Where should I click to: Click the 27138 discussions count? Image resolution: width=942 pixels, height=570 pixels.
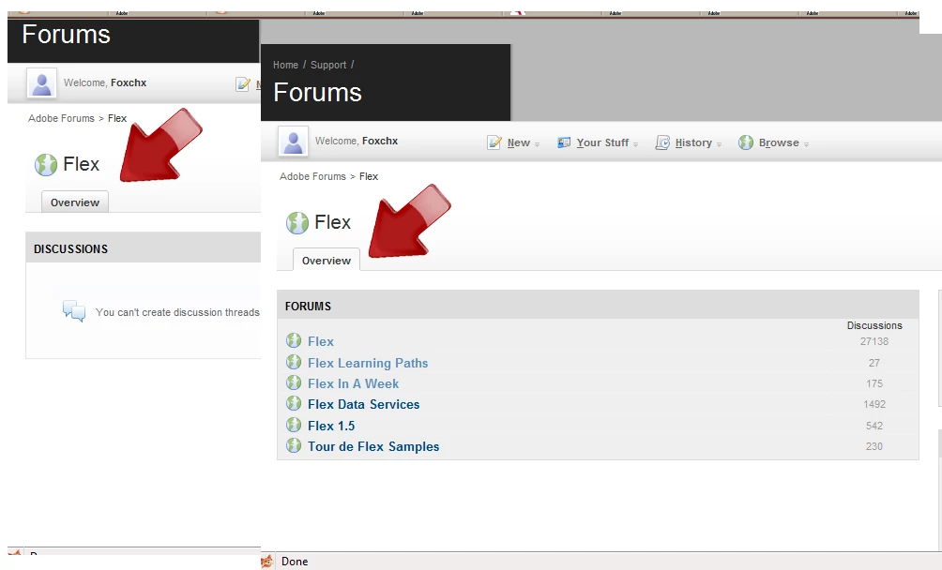874,341
